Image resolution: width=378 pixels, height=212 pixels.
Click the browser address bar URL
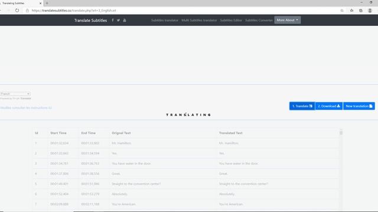click(x=74, y=11)
